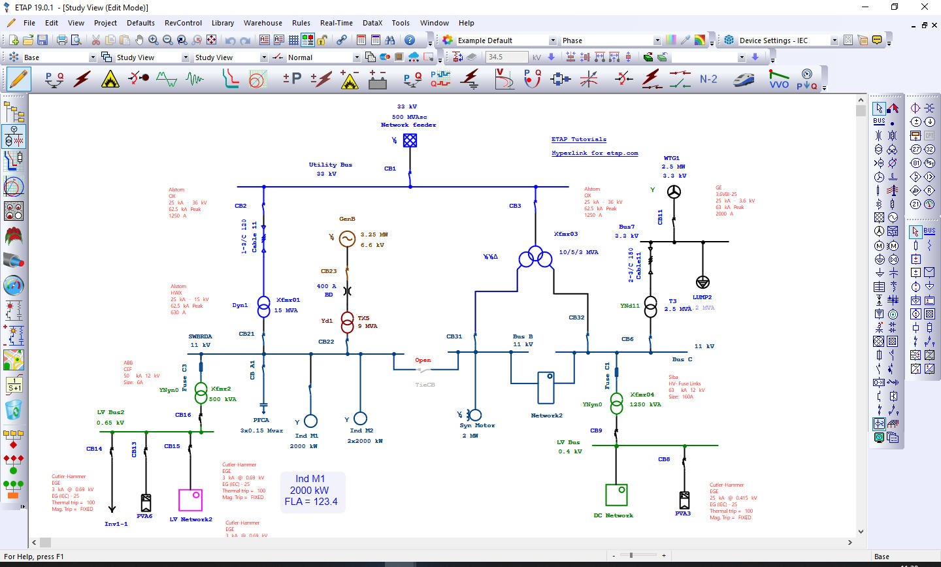The image size is (941, 567).
Task: Open DC Load Flow mode
Action: click(x=292, y=79)
